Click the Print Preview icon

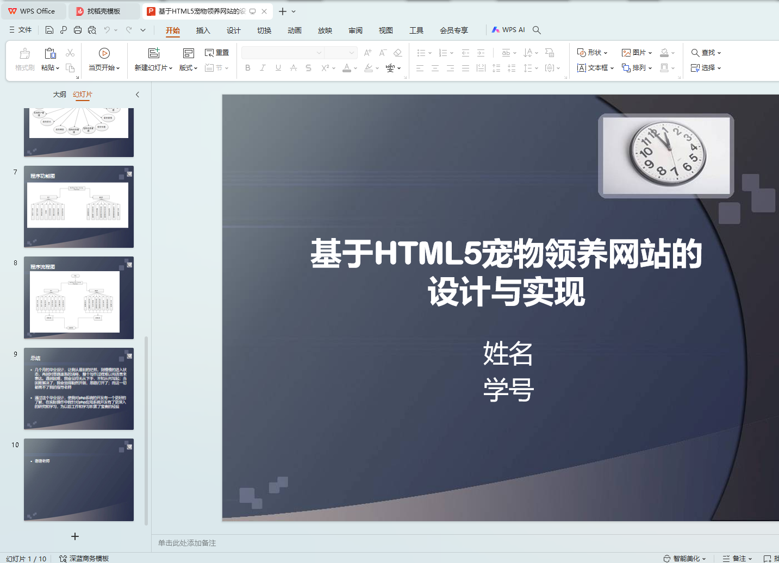point(92,30)
